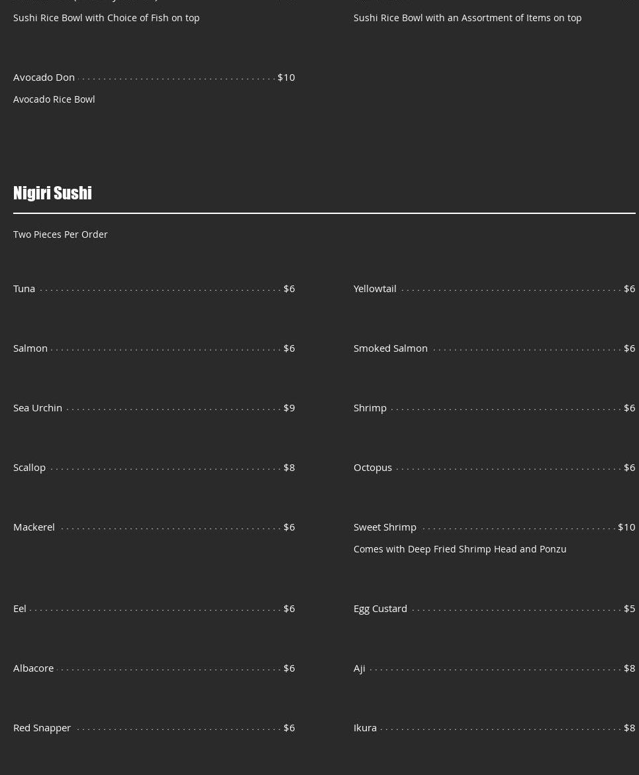
Task: Click the Red Snapper item name
Action: [x=42, y=727]
